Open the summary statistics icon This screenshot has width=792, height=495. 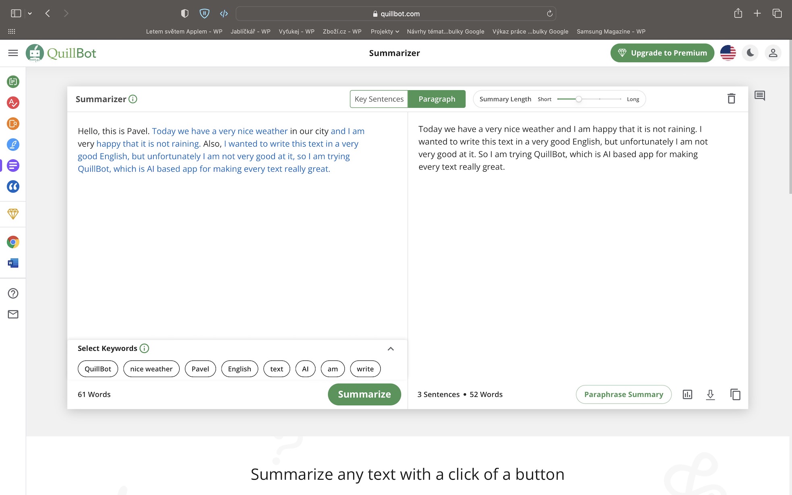(687, 394)
